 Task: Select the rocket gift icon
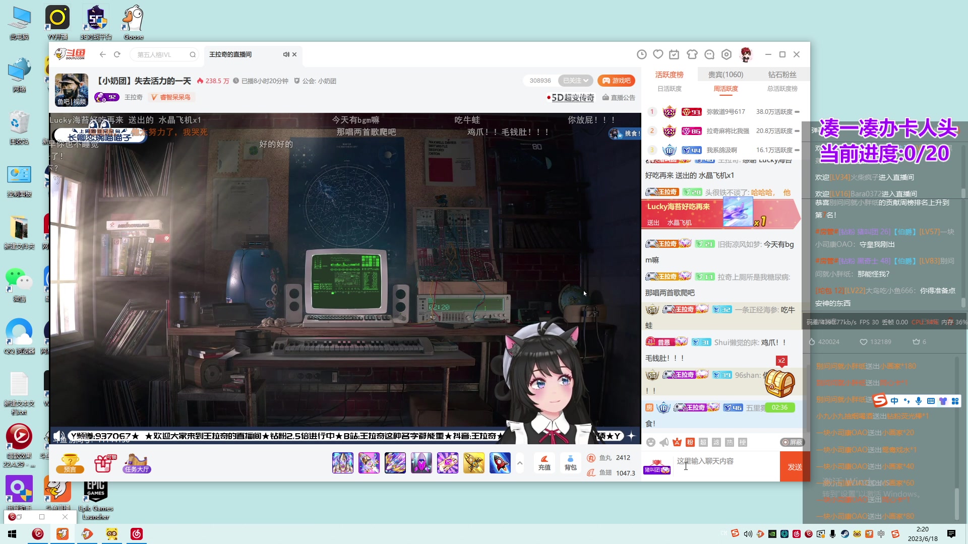(500, 463)
